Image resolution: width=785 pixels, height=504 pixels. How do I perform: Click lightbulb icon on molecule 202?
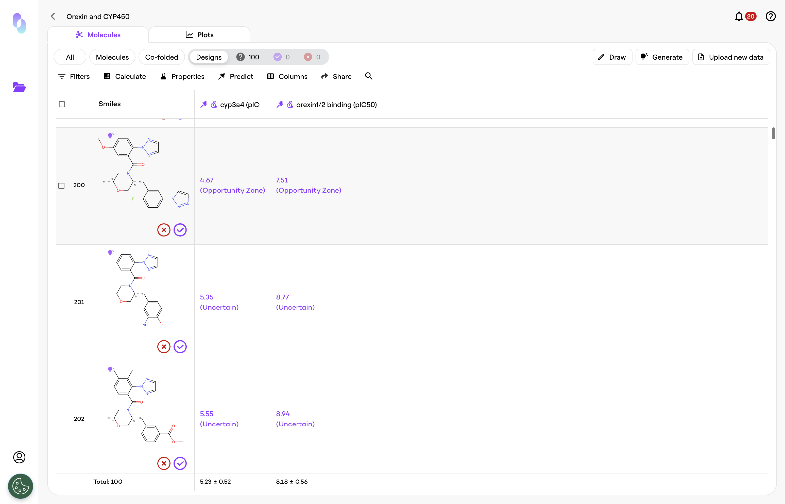111,369
